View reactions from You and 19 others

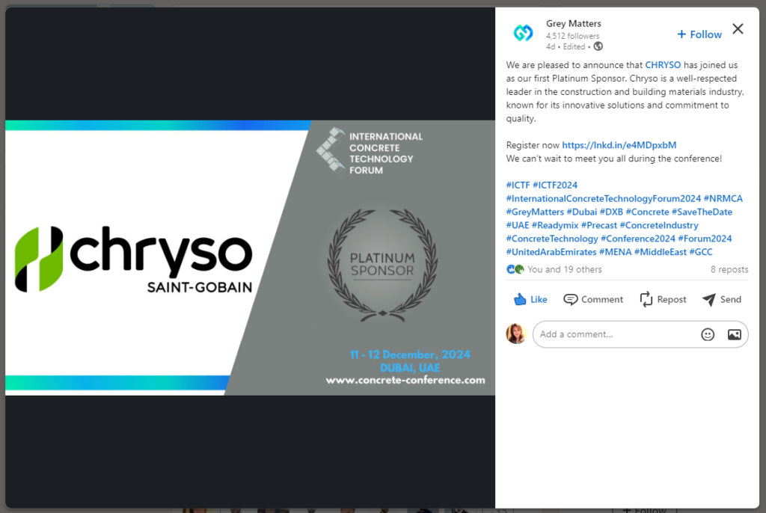565,269
